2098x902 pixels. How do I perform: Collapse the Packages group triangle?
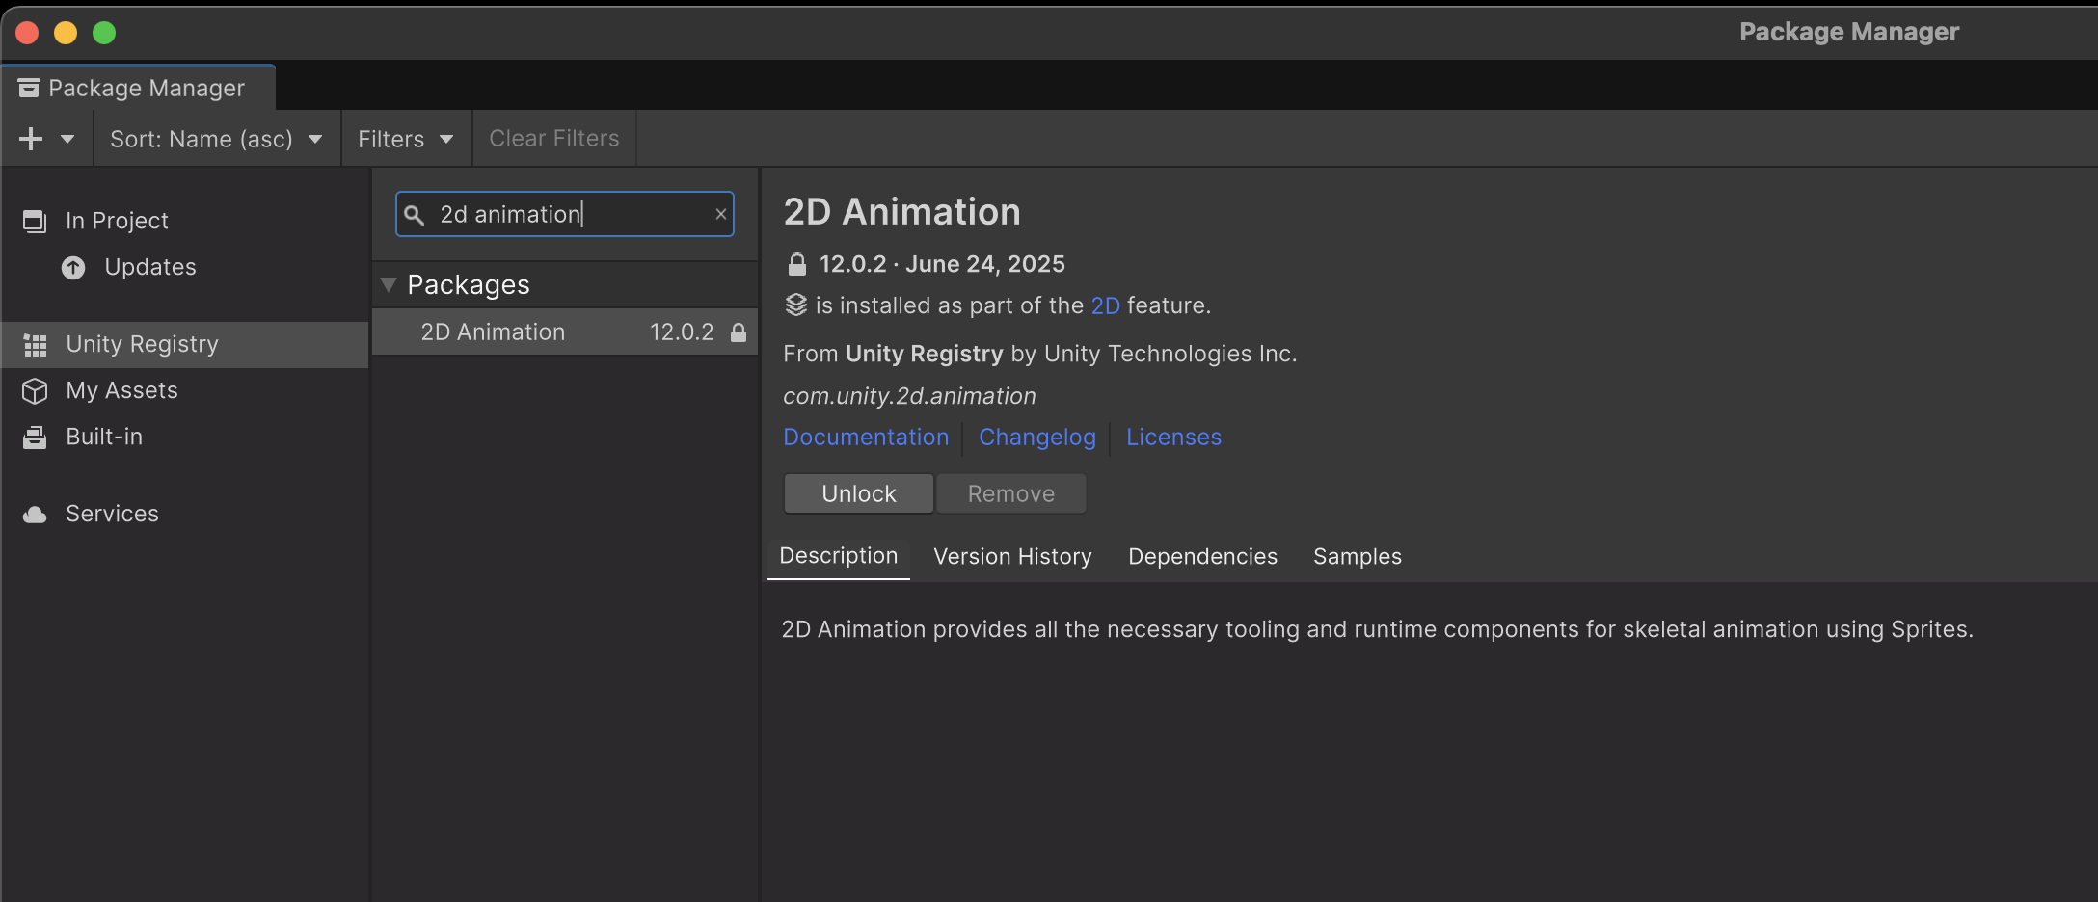[389, 284]
